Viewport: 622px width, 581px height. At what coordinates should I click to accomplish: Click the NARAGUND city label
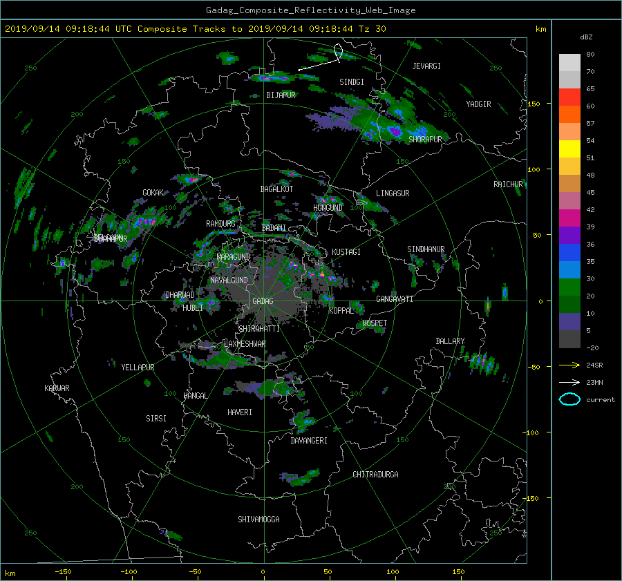[234, 257]
